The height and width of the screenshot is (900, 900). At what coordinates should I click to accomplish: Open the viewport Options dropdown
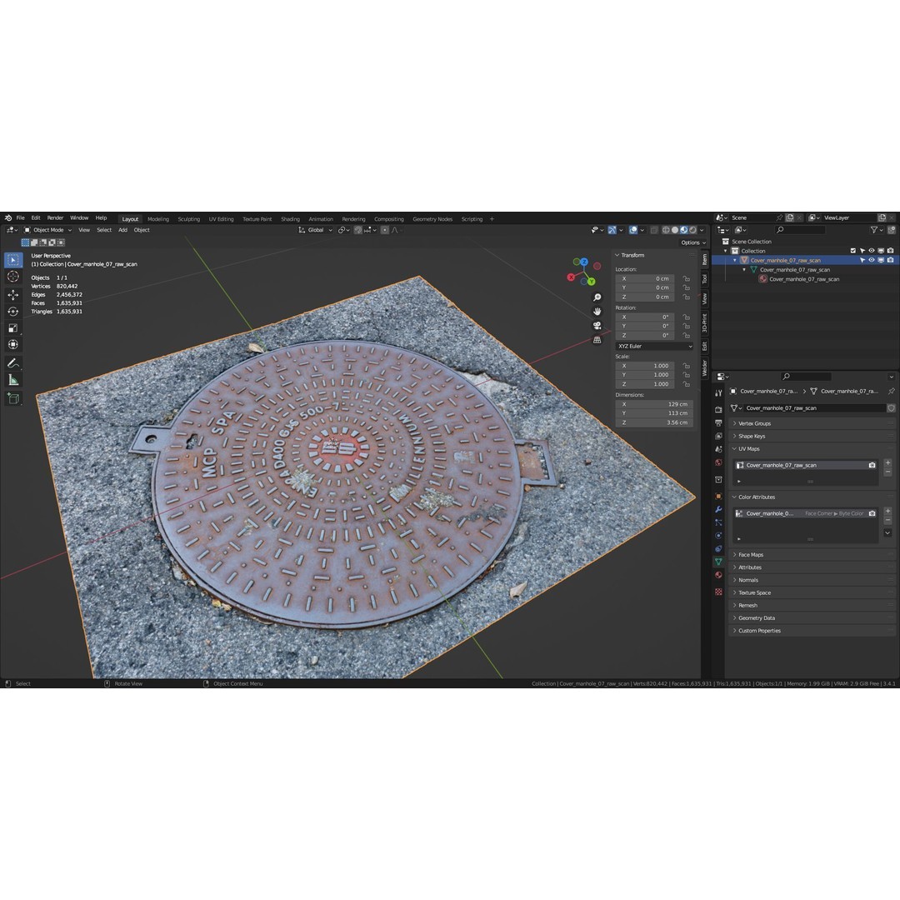(x=693, y=242)
